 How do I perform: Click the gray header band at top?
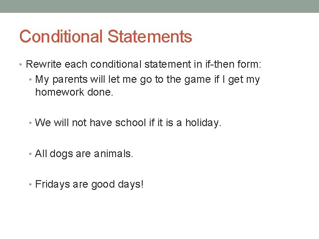[x=159, y=6]
